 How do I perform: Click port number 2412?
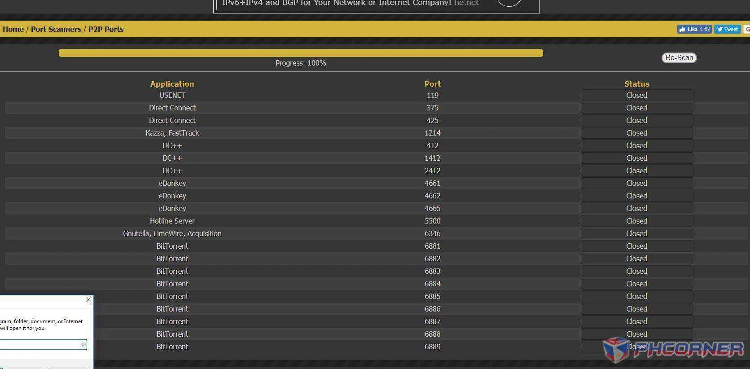(x=433, y=171)
